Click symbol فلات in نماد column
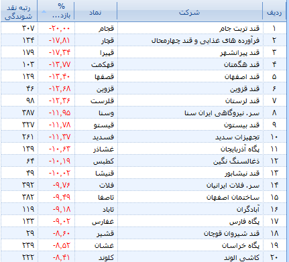The height and width of the screenshot is (262, 289). coord(107,185)
